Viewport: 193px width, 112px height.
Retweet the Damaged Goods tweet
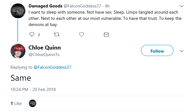(57, 35)
